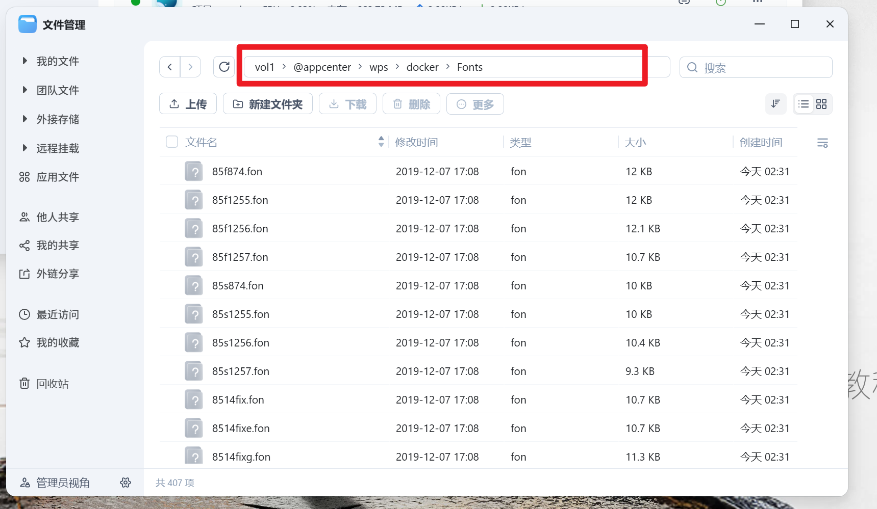Open 最近访问 in the sidebar

pos(57,314)
